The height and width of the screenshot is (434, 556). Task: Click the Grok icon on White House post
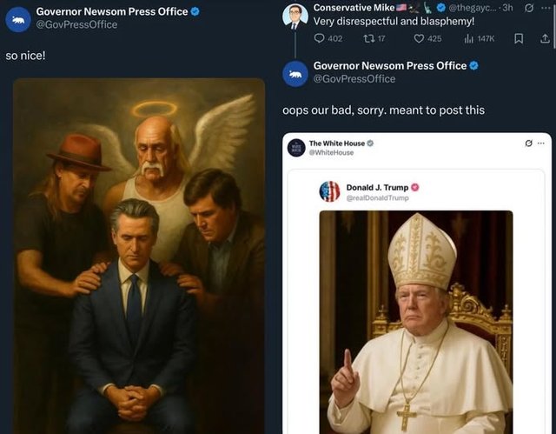528,144
